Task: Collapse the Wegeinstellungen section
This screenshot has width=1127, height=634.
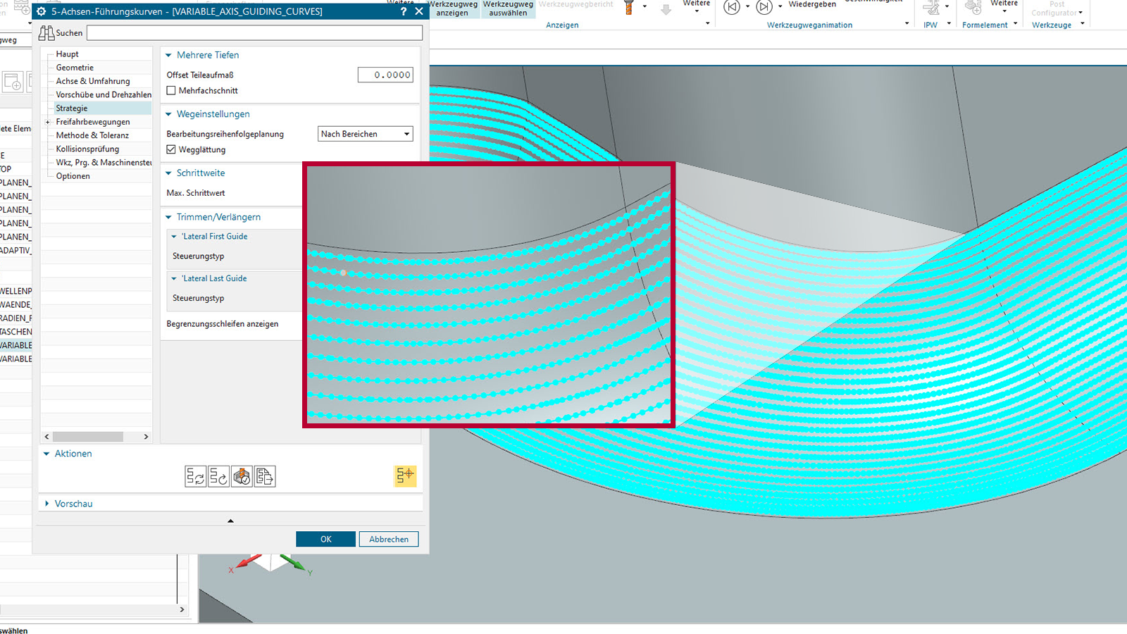Action: [x=168, y=114]
